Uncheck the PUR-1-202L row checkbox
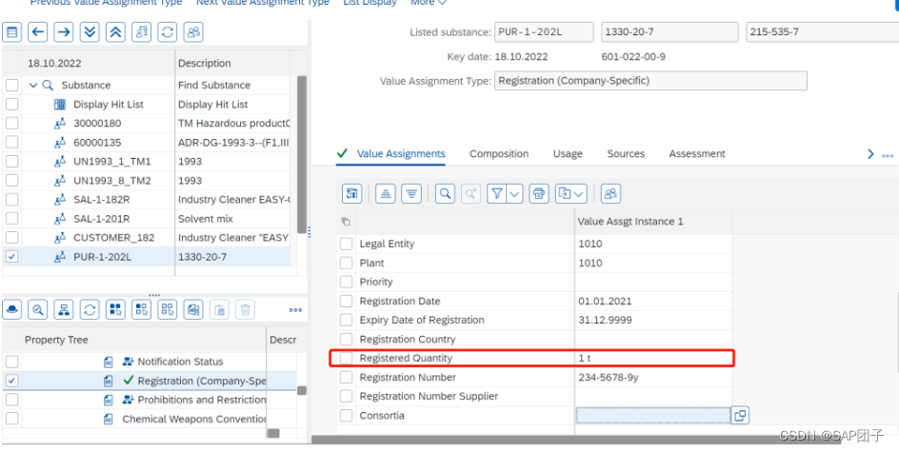This screenshot has height=451, width=899. coord(12,256)
